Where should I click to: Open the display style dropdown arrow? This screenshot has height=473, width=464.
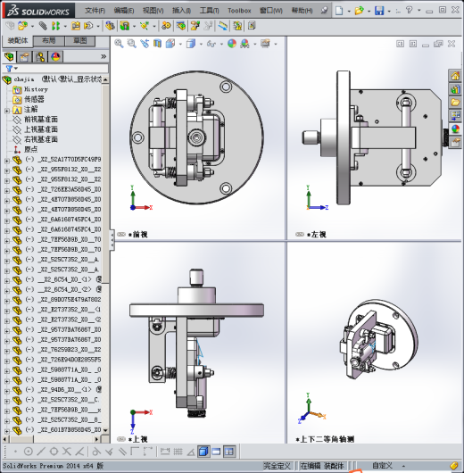[x=201, y=45]
